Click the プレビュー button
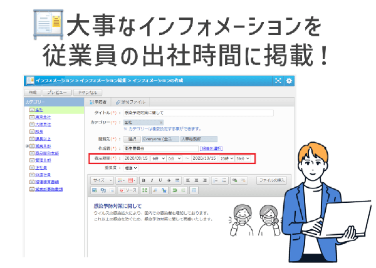The image size is (376, 268). [57, 93]
